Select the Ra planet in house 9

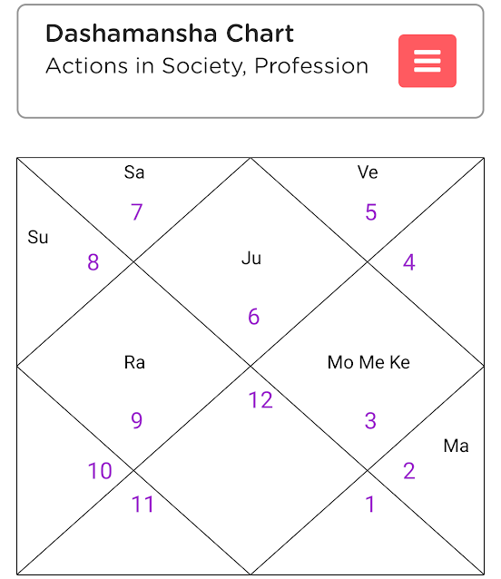click(x=134, y=362)
